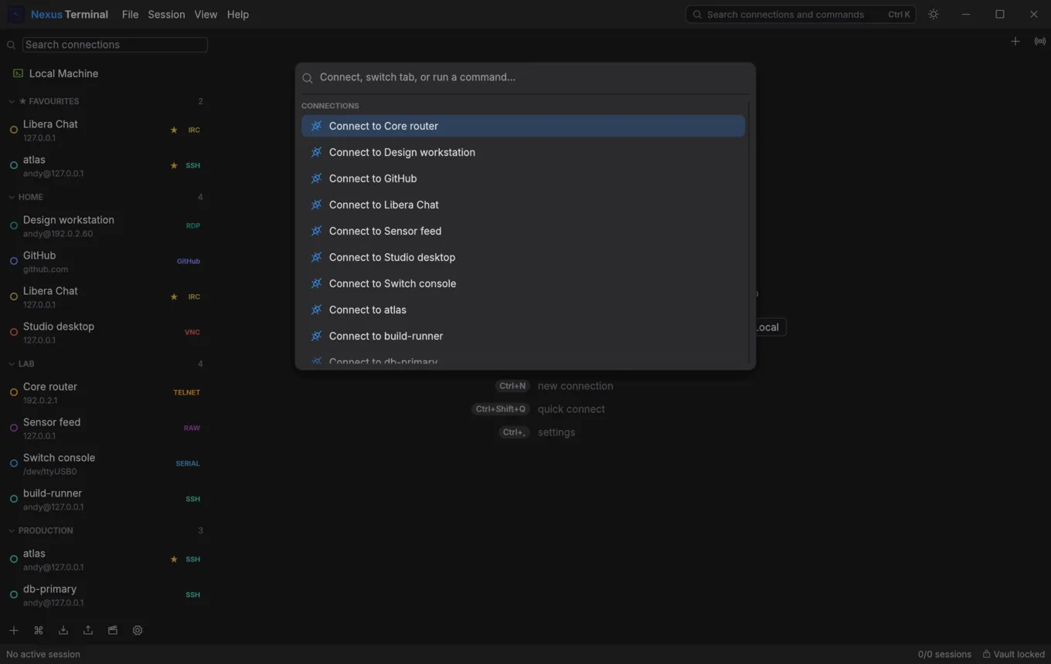1051x664 pixels.
Task: Select Design workstation in the sidebar
Action: [x=107, y=225]
